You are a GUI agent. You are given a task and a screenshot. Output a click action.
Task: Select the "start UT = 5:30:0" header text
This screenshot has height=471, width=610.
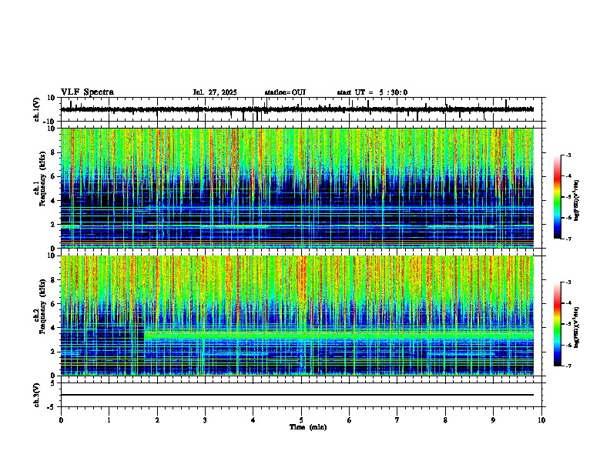(x=372, y=92)
